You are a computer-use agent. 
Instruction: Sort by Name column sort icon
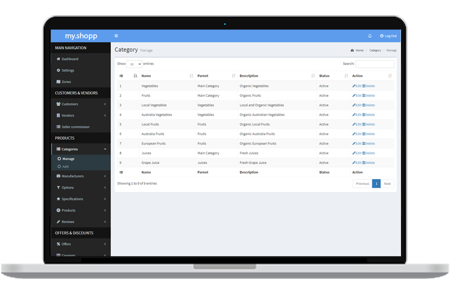pos(191,76)
